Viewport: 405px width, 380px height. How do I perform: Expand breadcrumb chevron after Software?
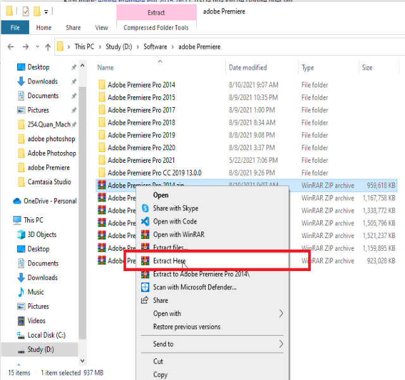pos(173,47)
